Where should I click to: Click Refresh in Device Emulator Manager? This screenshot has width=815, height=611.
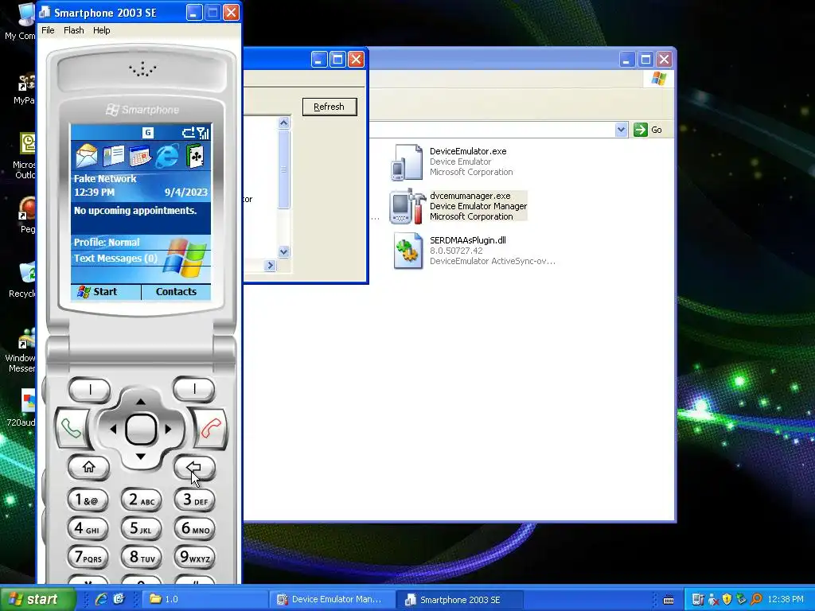[330, 107]
